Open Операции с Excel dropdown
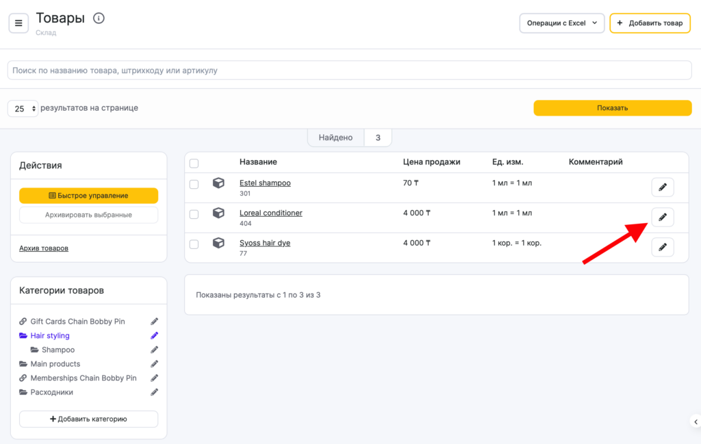This screenshot has height=444, width=701. click(x=561, y=23)
